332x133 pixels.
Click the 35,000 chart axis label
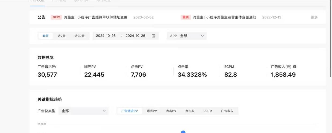(x=41, y=124)
